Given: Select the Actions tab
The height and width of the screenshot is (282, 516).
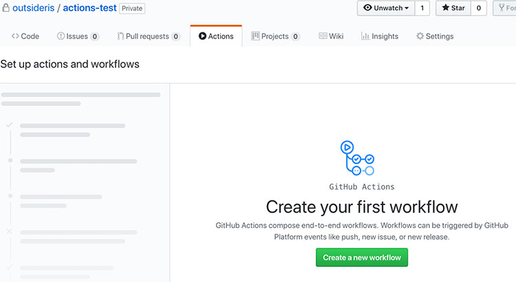Looking at the screenshot, I should (x=216, y=36).
